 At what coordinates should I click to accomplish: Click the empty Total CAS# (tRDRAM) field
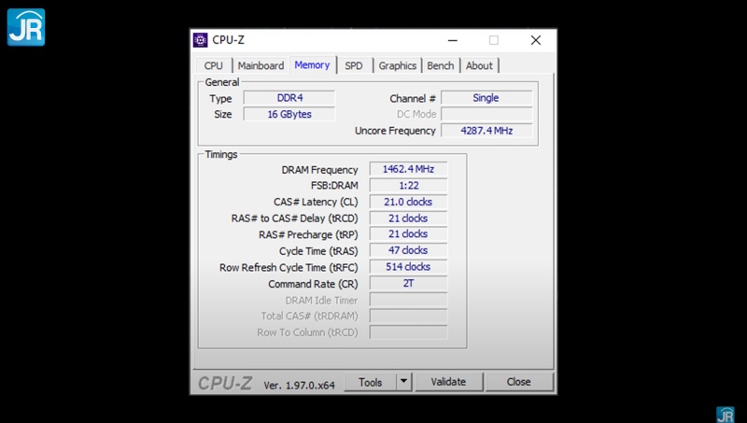408,317
